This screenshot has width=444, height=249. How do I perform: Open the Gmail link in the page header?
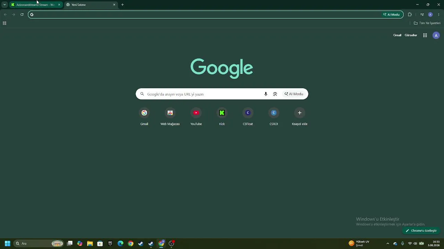[x=397, y=35]
